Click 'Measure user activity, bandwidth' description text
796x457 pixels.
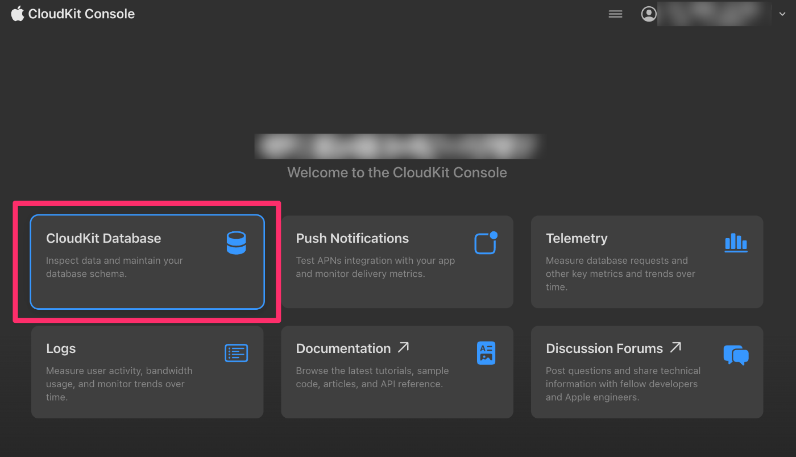tap(119, 384)
